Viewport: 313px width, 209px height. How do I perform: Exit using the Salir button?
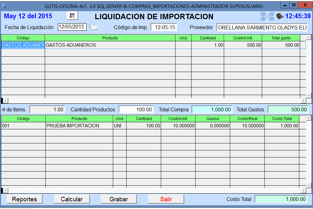coord(166,199)
